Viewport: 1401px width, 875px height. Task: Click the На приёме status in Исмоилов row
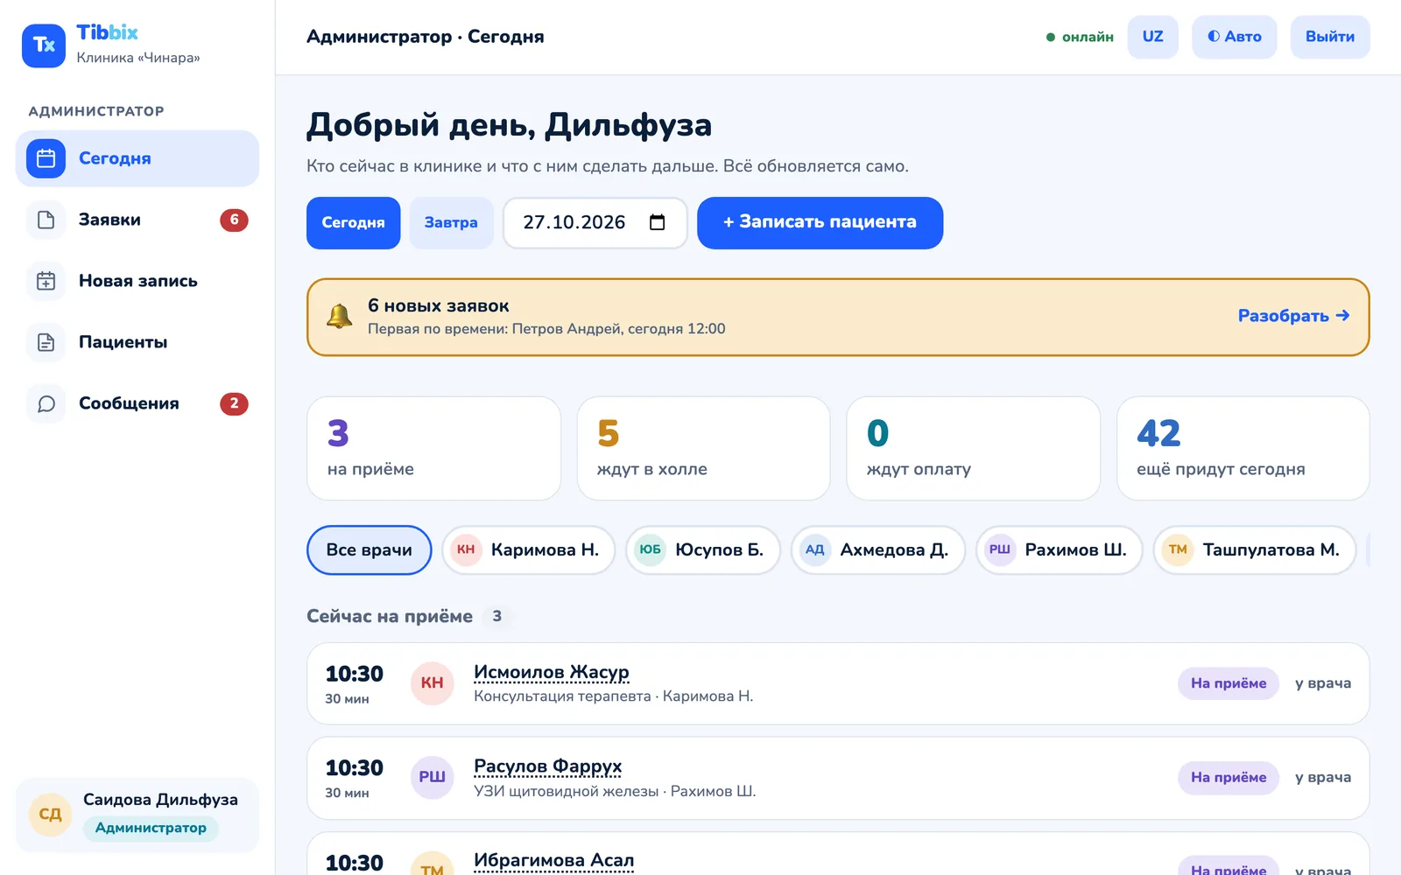click(x=1229, y=683)
